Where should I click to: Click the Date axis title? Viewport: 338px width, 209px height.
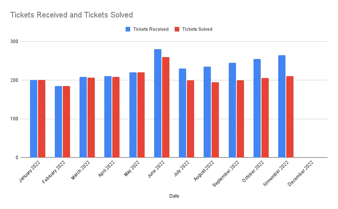pos(174,196)
